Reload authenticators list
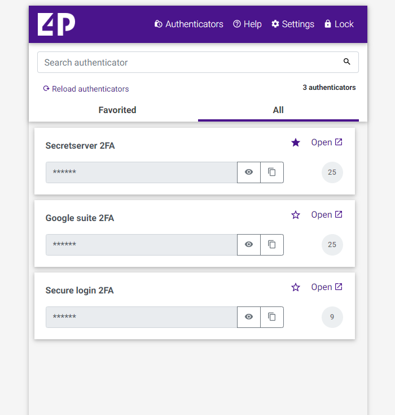395x415 pixels. tap(86, 89)
